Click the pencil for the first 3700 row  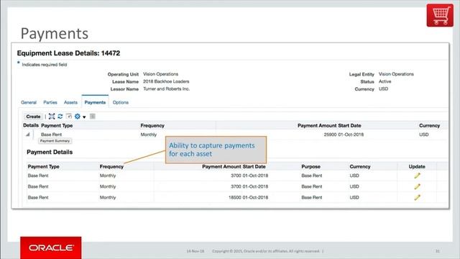point(417,176)
